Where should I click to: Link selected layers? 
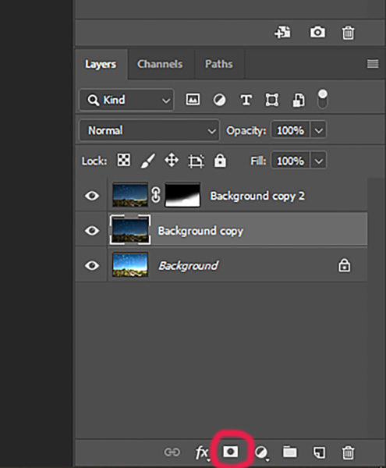172,452
